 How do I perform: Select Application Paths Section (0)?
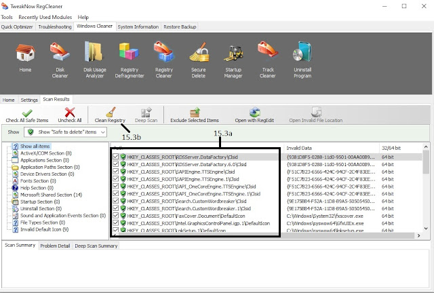[50, 167]
